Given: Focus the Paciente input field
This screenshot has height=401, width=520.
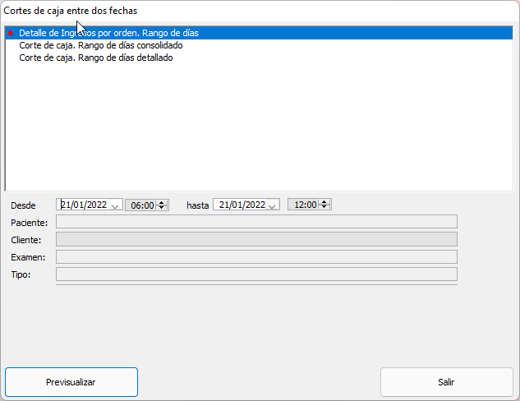Looking at the screenshot, I should click(x=255, y=222).
